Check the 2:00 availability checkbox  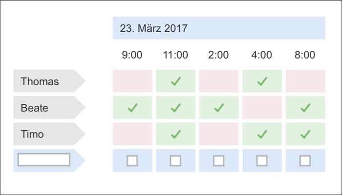pos(219,160)
